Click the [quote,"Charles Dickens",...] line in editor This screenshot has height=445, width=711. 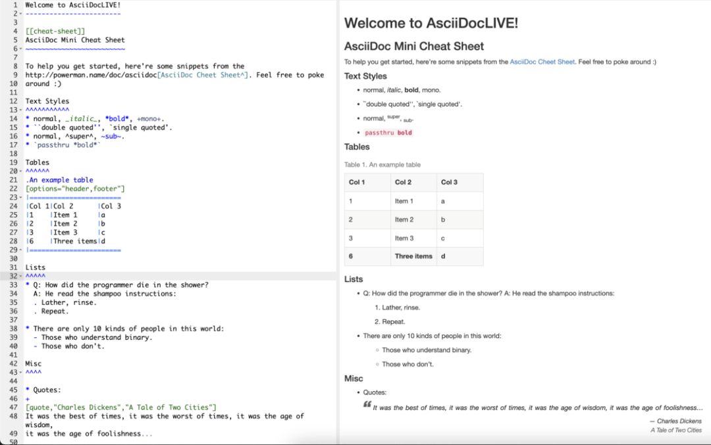(x=121, y=408)
